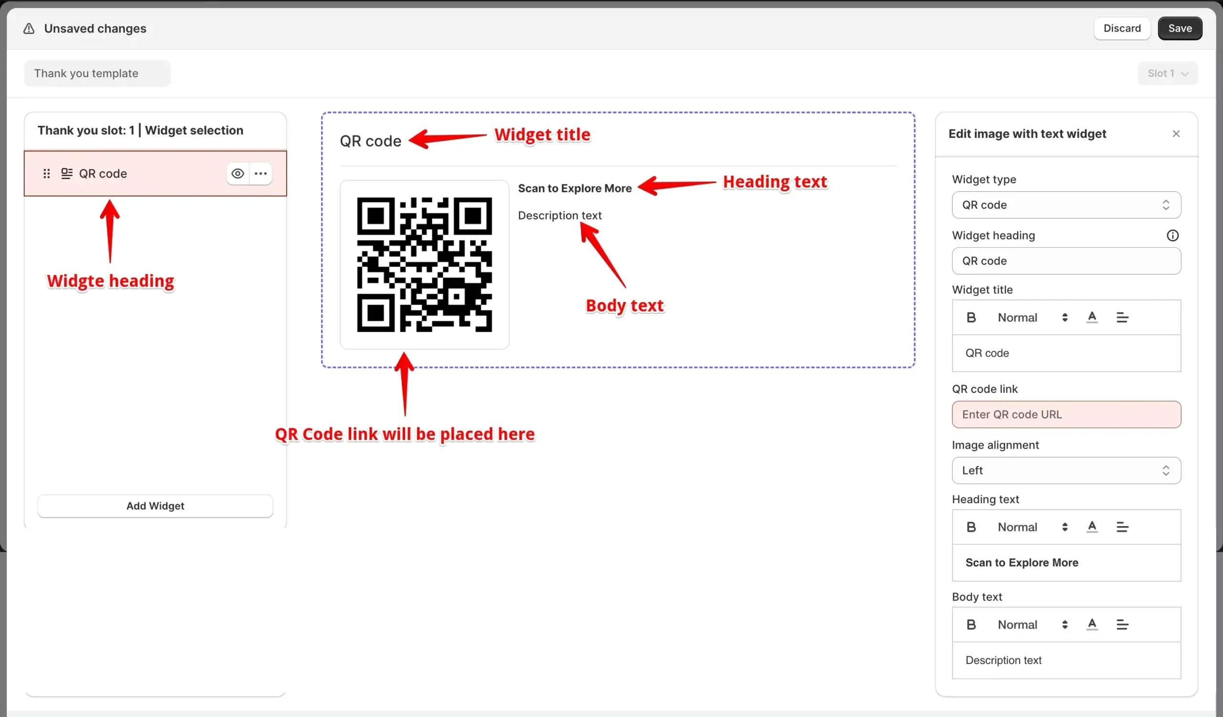Open text color picker in Body text toolbar
Image resolution: width=1223 pixels, height=717 pixels.
point(1092,625)
